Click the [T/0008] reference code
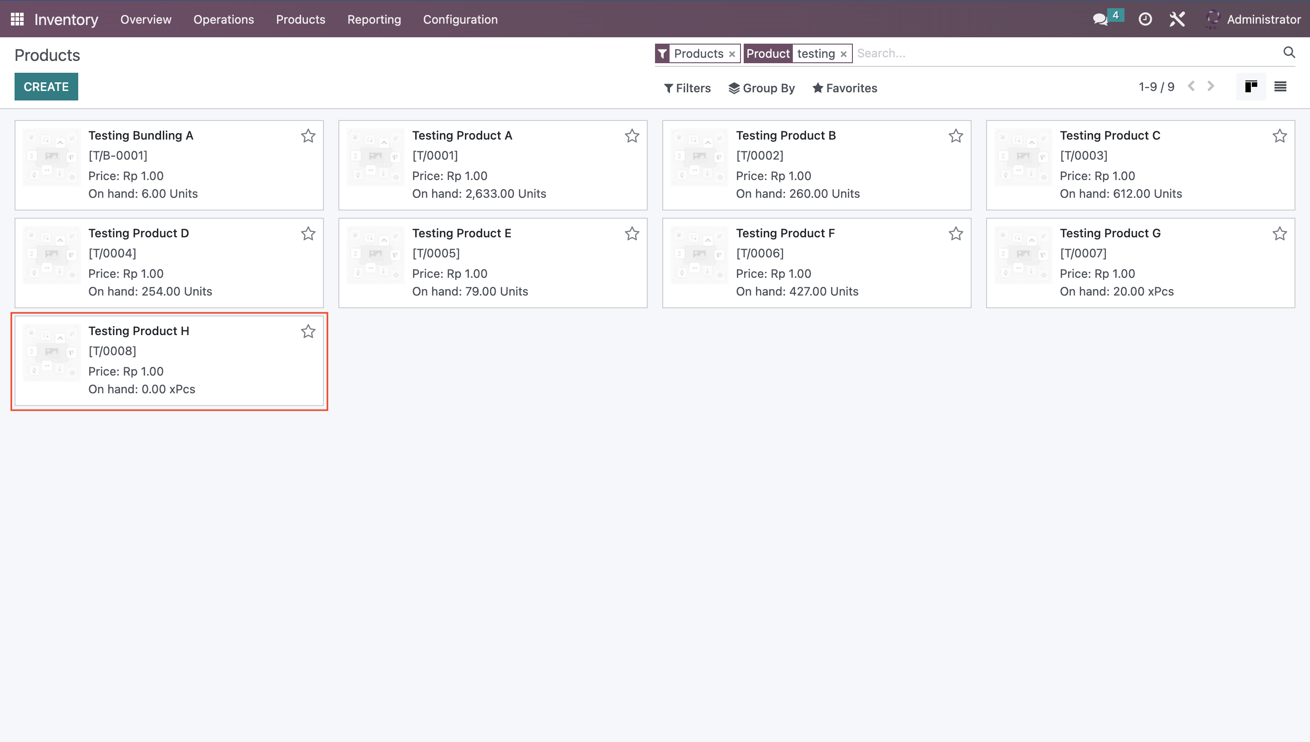 coord(112,351)
